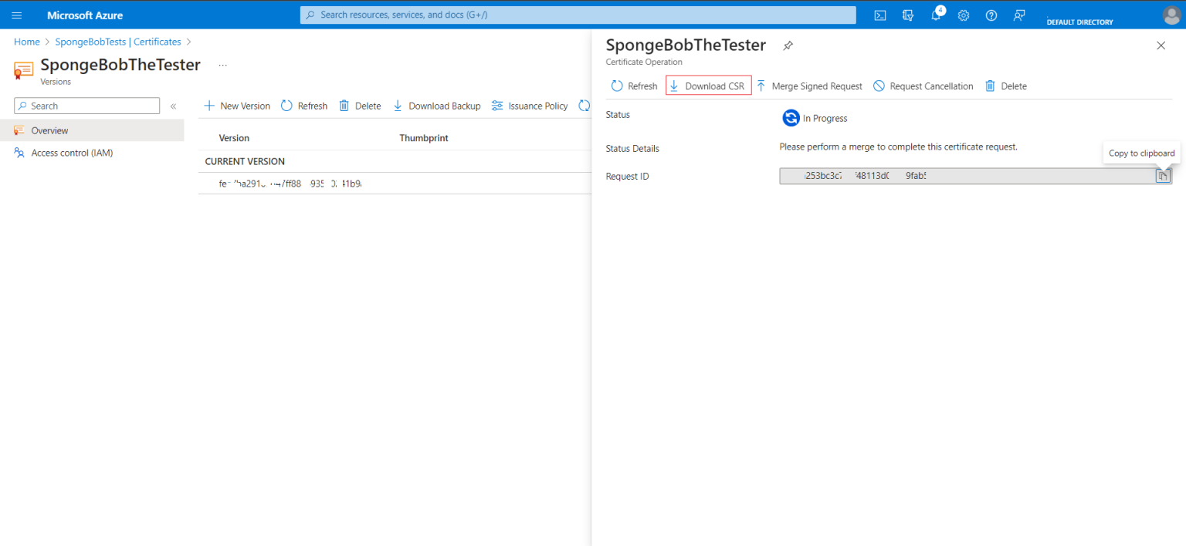This screenshot has width=1186, height=546.
Task: Open the feedback icon in header
Action: (x=1019, y=15)
